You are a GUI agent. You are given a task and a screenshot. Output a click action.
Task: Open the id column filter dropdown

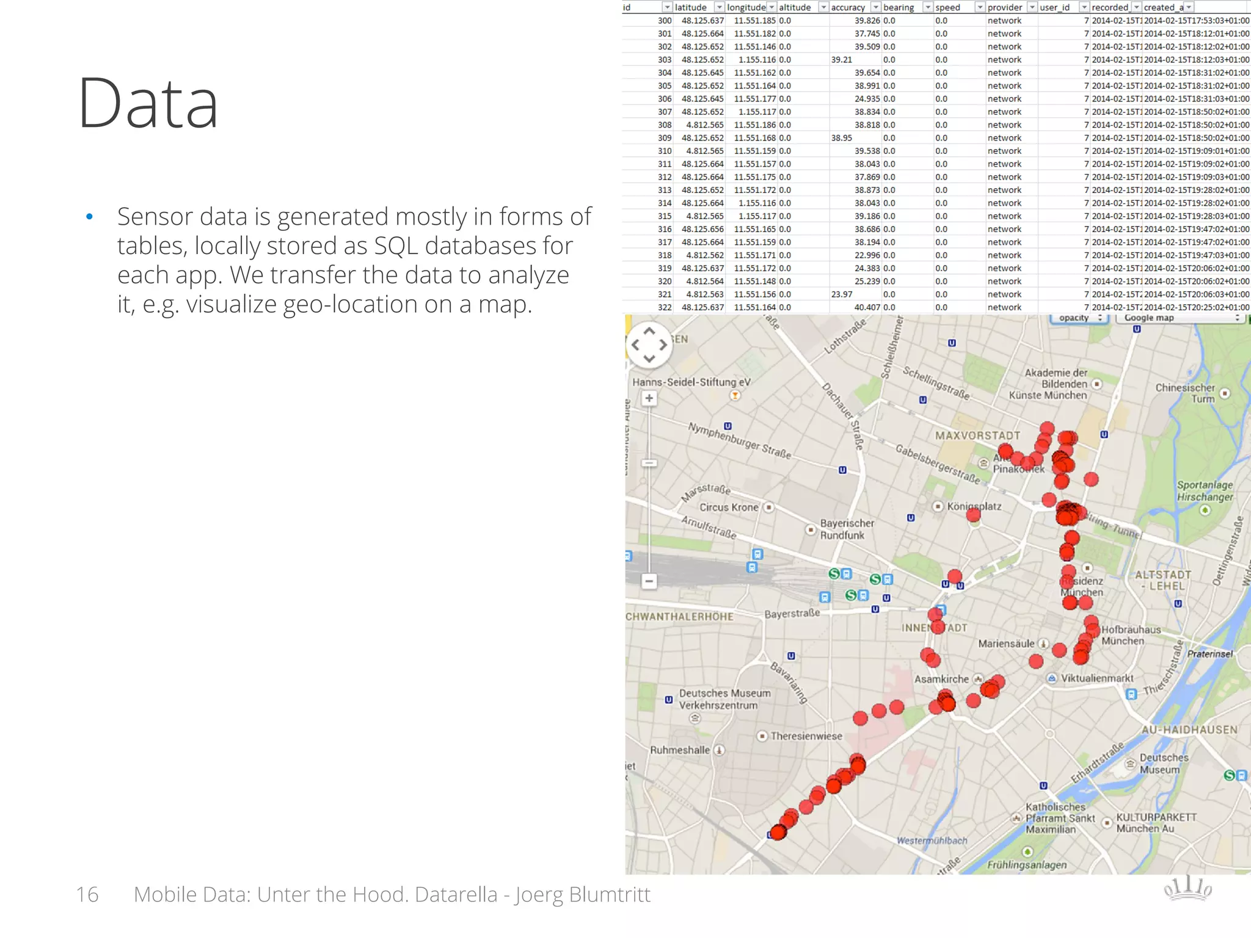point(667,7)
